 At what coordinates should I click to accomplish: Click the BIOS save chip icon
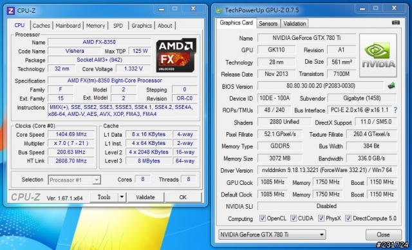point(391,86)
